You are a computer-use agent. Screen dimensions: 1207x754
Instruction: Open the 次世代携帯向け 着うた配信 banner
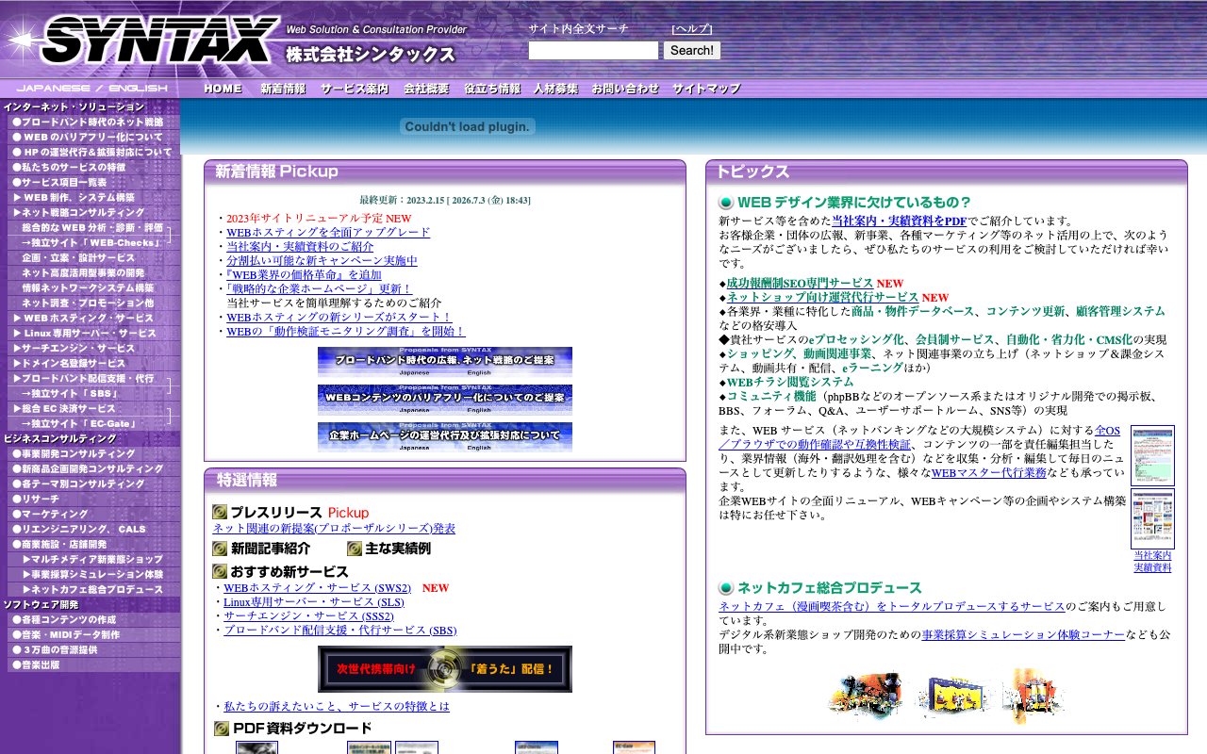tap(445, 669)
